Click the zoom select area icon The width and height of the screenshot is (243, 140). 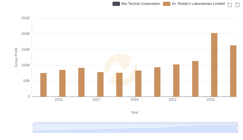[x=230, y=5]
